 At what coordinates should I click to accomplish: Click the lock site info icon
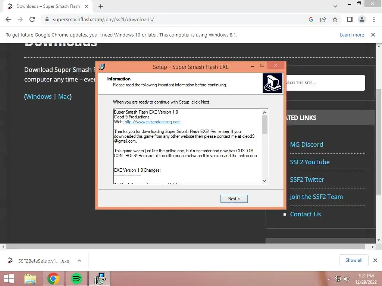47,19
